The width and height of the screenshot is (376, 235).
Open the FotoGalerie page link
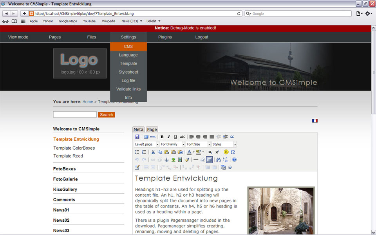[x=65, y=179]
